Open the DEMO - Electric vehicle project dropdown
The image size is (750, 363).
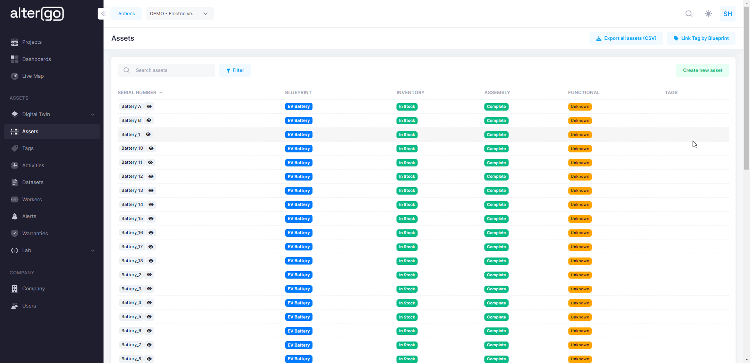click(179, 13)
